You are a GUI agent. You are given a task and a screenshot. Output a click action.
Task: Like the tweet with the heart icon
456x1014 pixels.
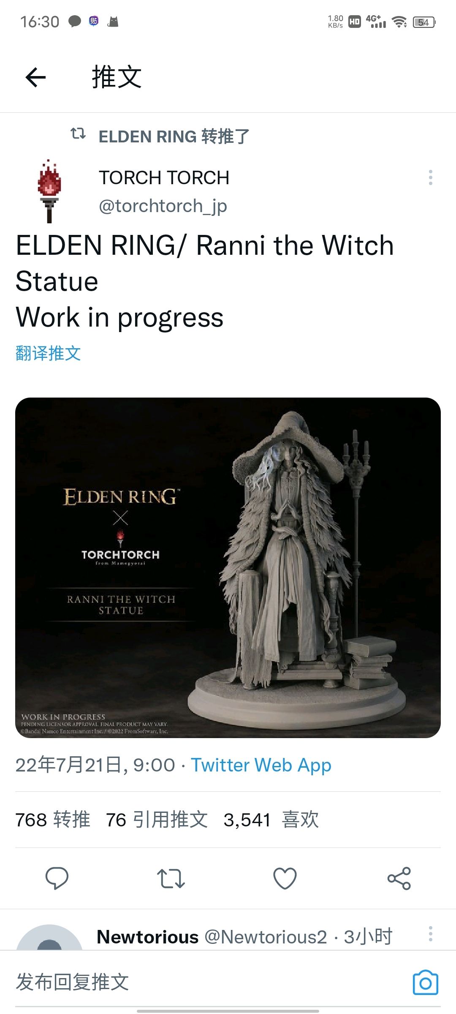(285, 878)
